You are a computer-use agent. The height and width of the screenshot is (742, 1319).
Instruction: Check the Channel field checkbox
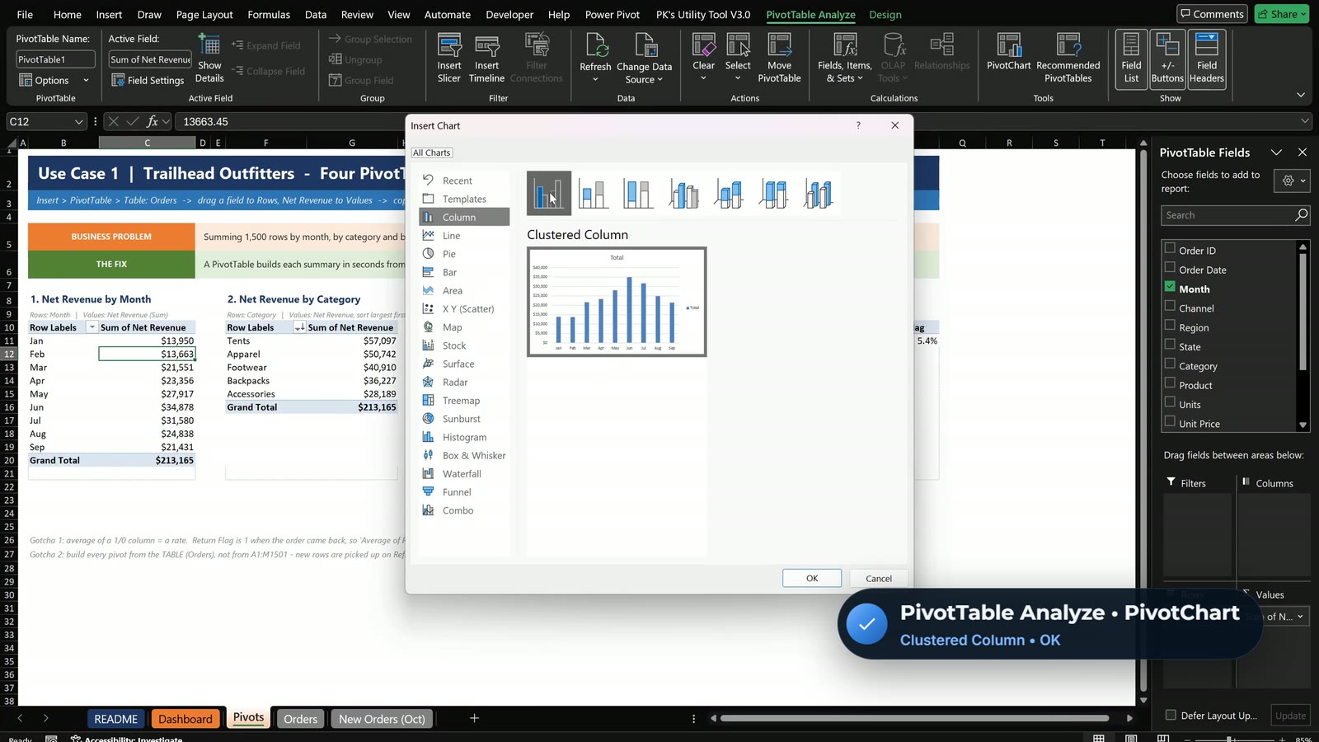click(1170, 306)
